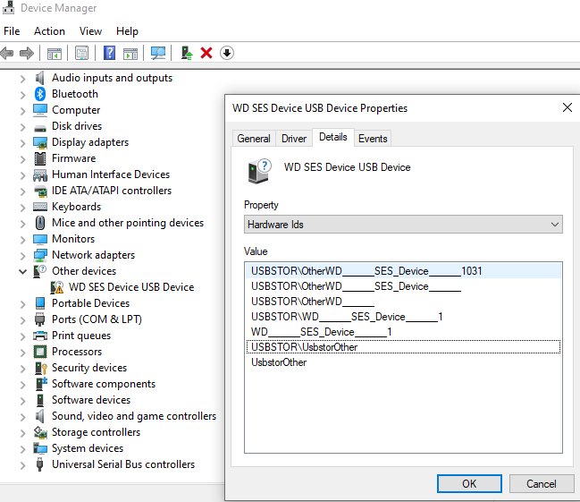Select the Network adapters icon

pos(40,255)
